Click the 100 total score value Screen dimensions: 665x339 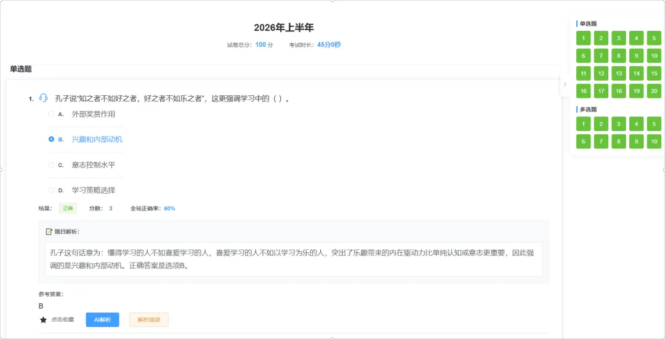260,45
